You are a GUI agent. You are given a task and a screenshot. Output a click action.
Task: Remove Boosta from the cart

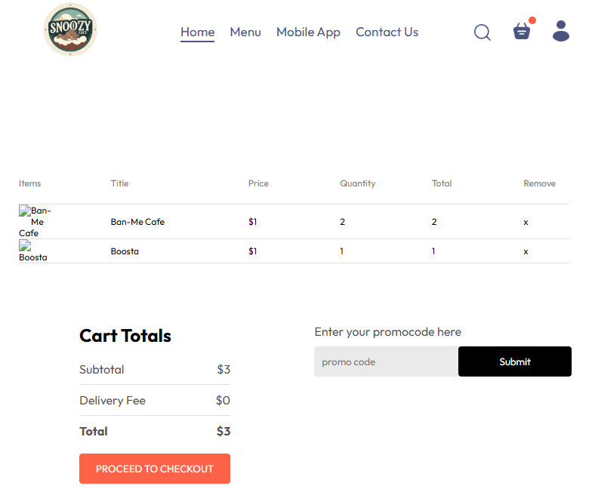(x=526, y=251)
